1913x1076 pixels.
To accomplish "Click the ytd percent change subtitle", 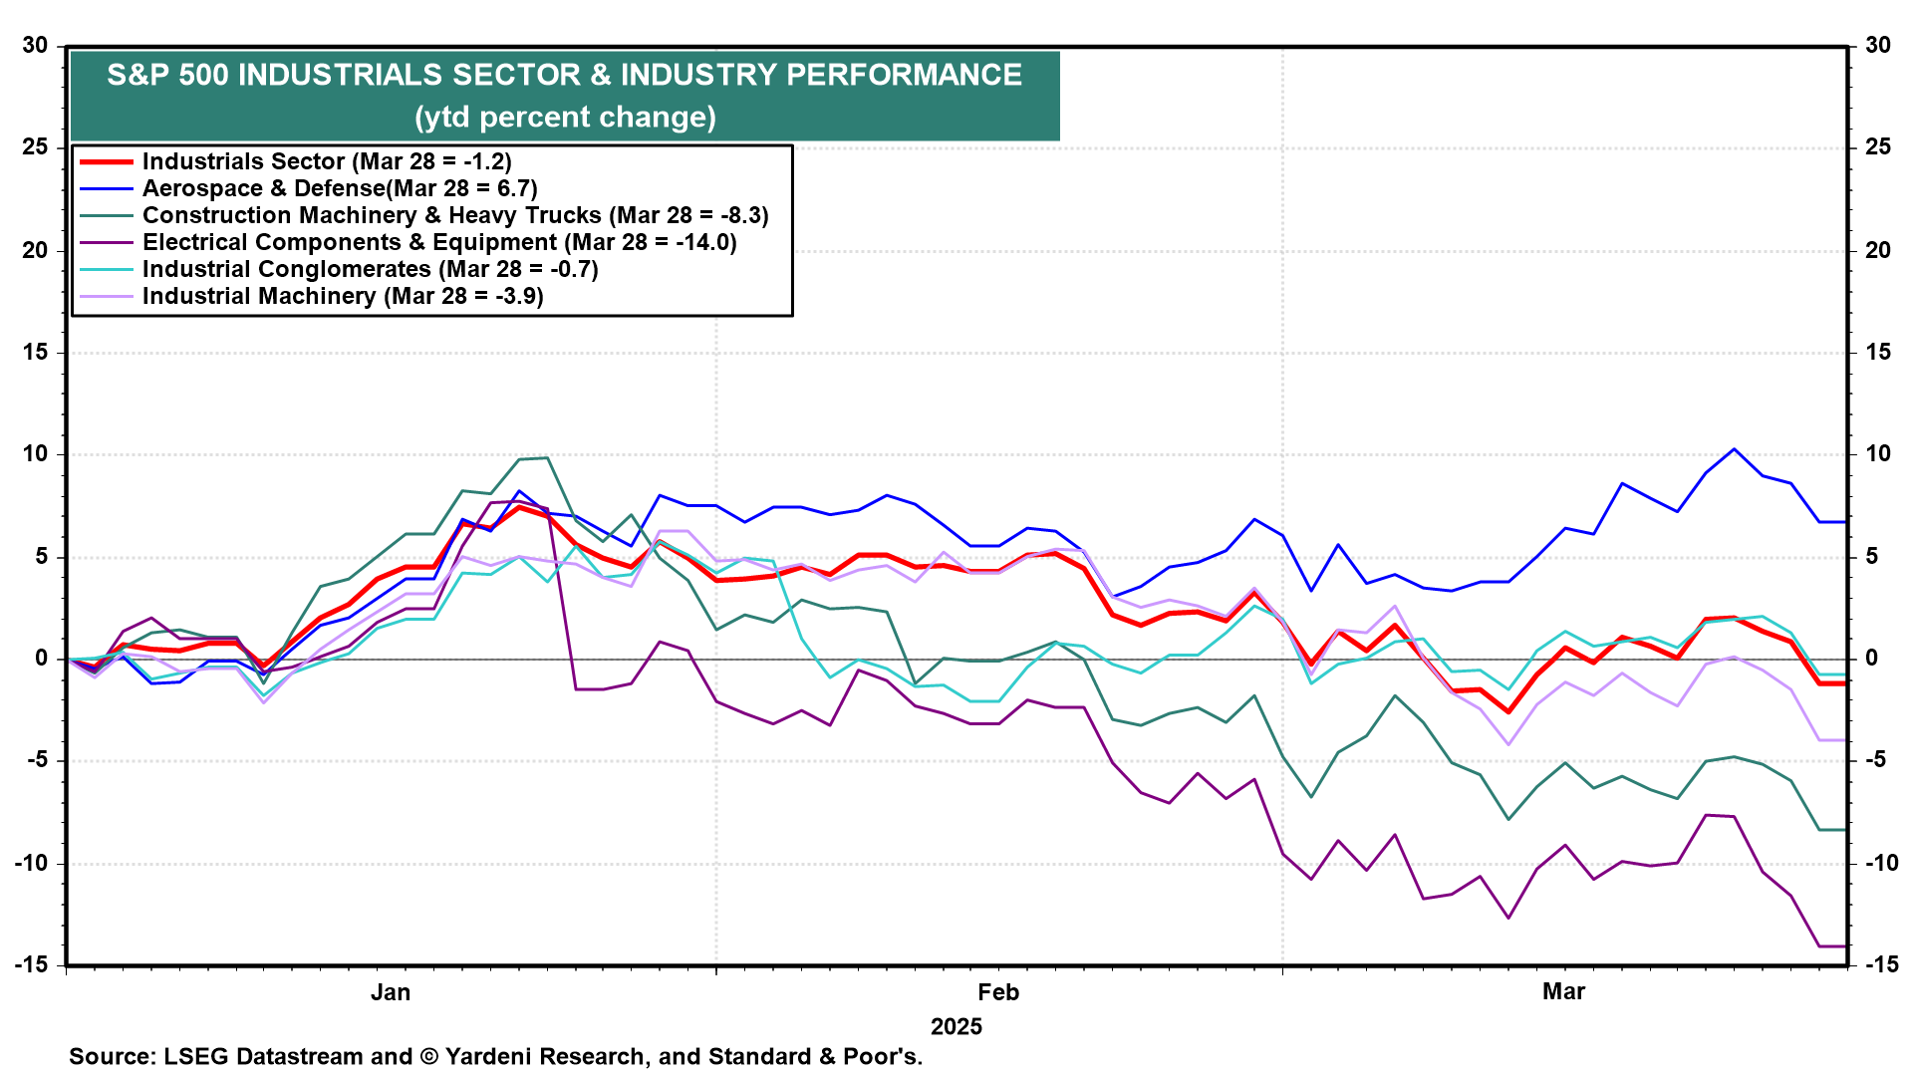I will pos(565,118).
